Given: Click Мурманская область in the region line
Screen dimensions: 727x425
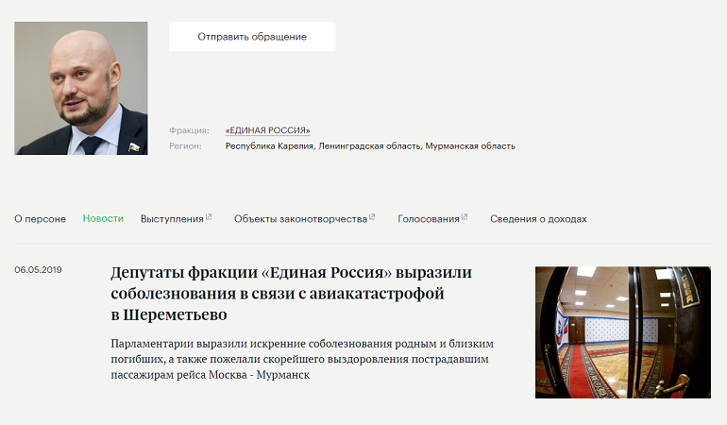Looking at the screenshot, I should coord(470,146).
